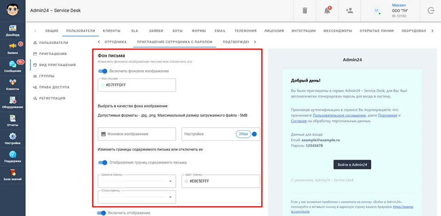Open the Дашборд sidebar icon

(13, 28)
